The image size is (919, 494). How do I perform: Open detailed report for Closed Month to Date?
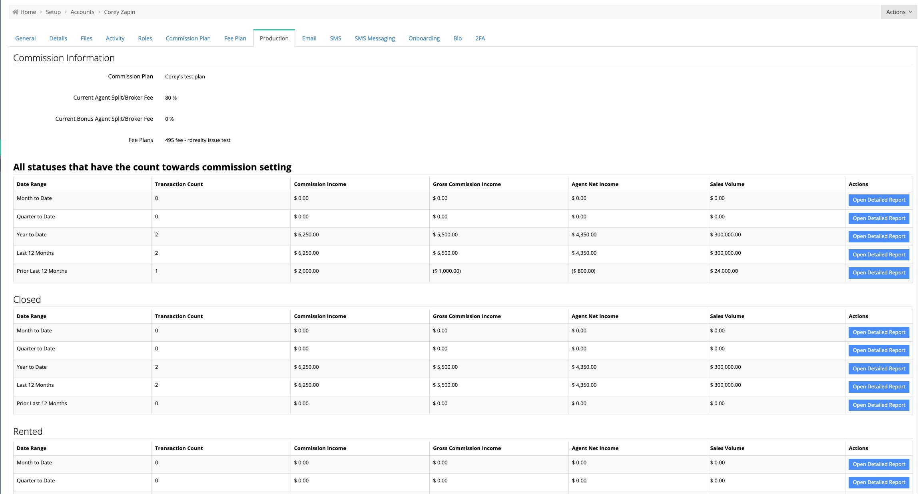point(879,332)
